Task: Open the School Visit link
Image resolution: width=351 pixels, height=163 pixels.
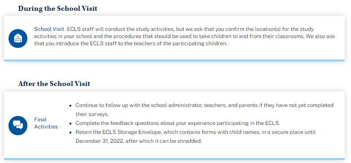Action: tap(49, 29)
